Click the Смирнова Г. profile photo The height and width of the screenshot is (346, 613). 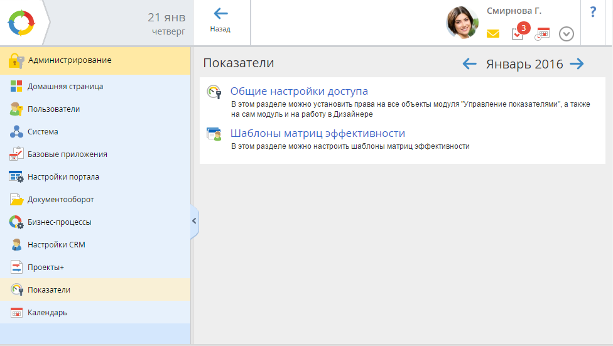pos(462,23)
